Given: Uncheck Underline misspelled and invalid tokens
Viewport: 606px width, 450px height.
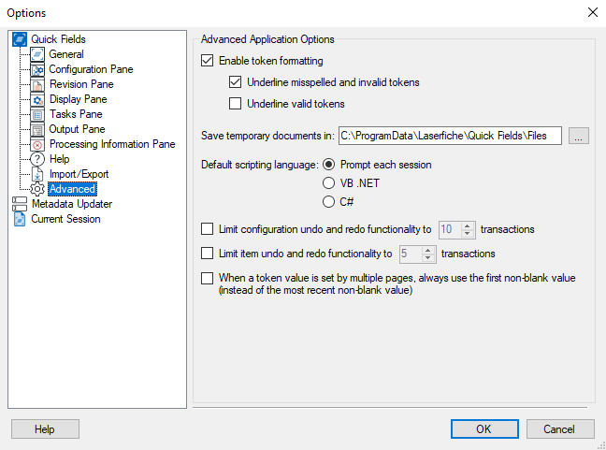Looking at the screenshot, I should [235, 82].
